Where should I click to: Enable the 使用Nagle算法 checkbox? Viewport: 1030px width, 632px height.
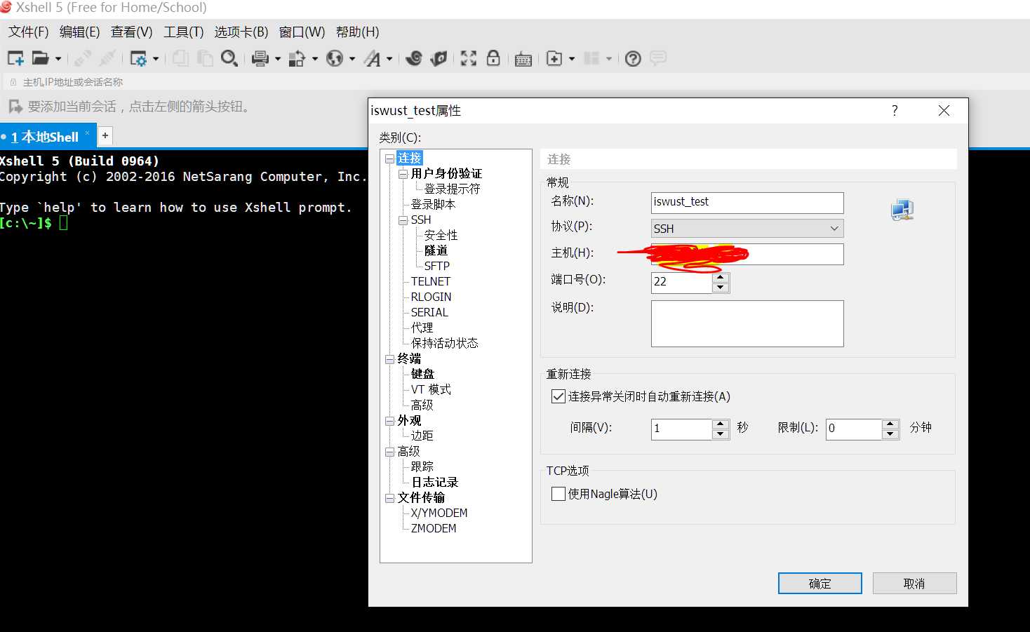559,494
